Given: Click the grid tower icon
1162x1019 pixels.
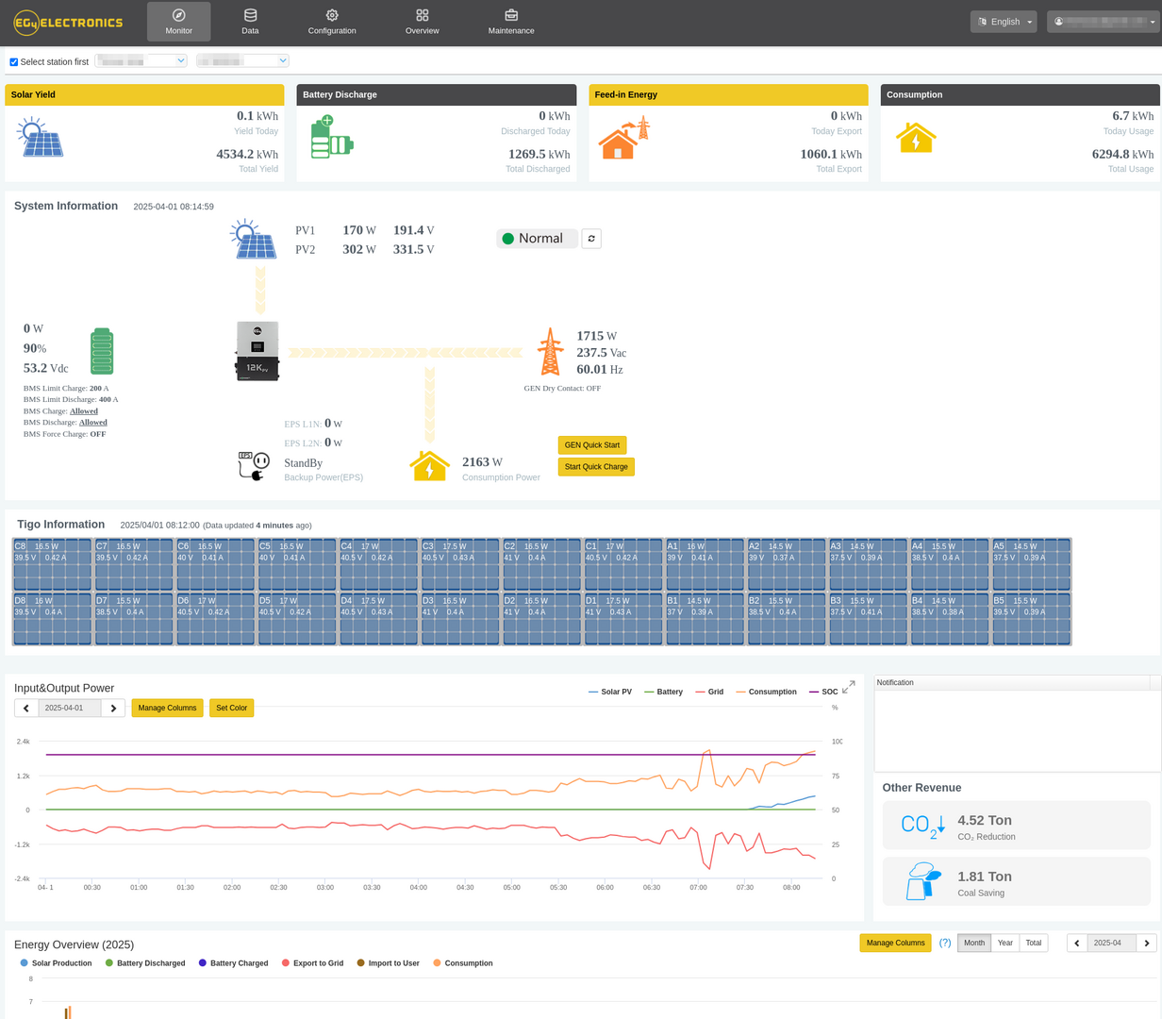Looking at the screenshot, I should [550, 352].
